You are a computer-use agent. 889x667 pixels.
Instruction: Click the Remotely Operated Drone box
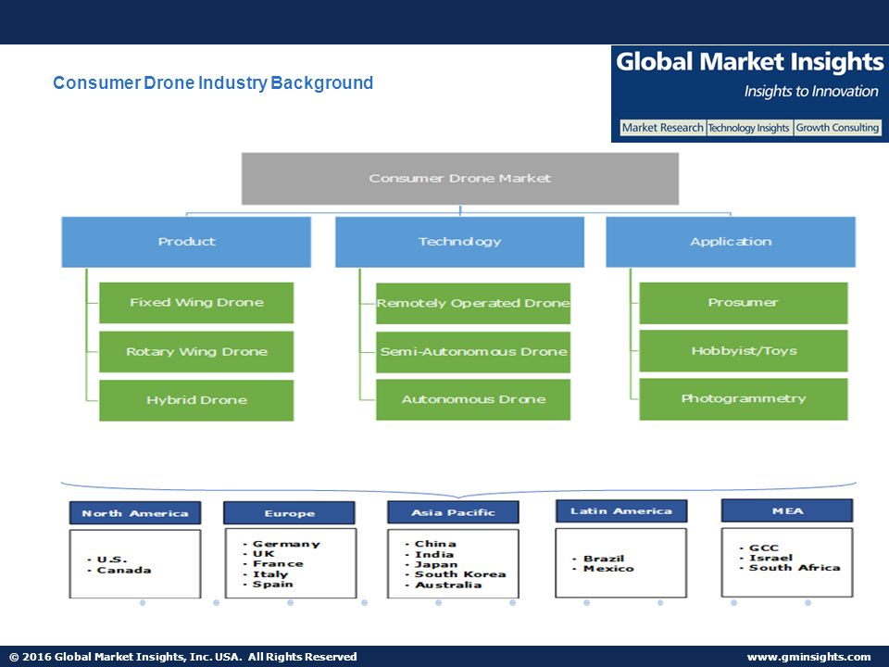(473, 304)
